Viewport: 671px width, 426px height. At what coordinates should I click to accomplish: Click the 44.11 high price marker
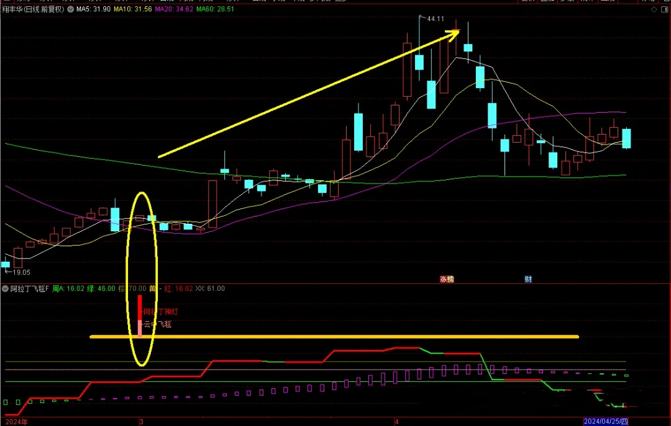pyautogui.click(x=434, y=19)
